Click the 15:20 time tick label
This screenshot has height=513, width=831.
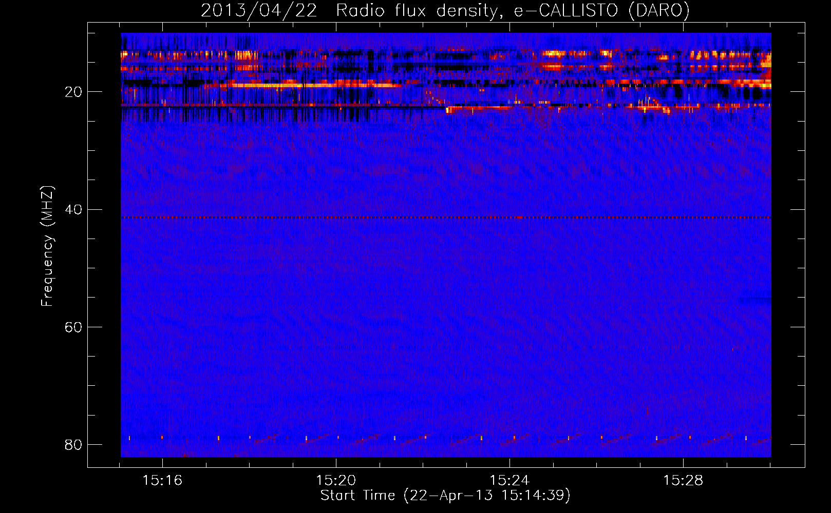tap(336, 480)
